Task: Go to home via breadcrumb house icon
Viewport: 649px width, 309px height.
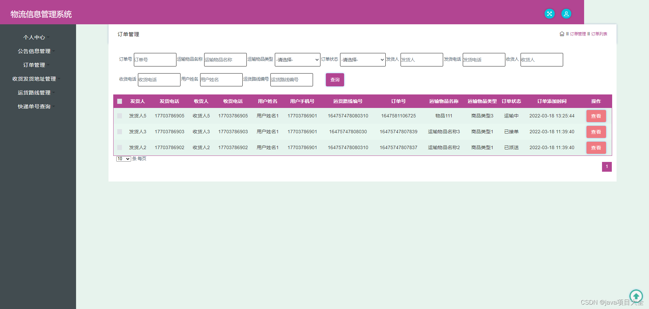Action: point(562,34)
